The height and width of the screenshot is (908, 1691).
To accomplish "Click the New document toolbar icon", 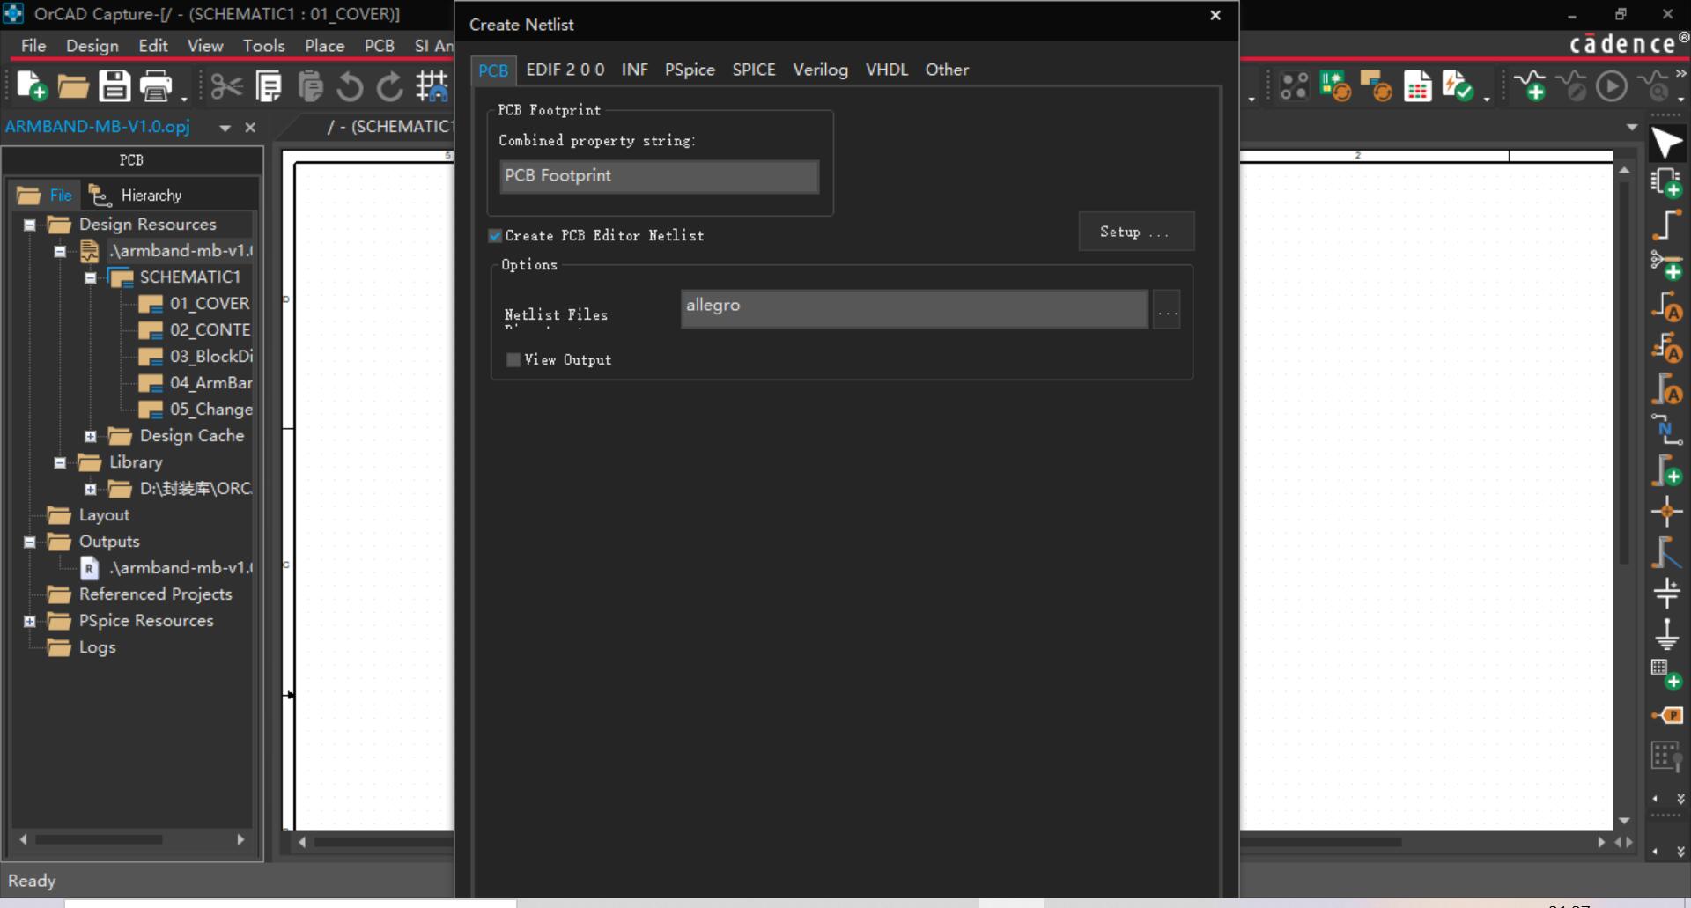I will pyautogui.click(x=32, y=86).
